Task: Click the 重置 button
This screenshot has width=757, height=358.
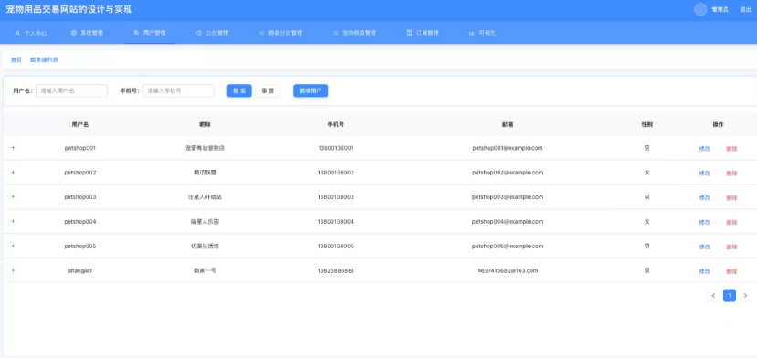Action: tap(268, 90)
